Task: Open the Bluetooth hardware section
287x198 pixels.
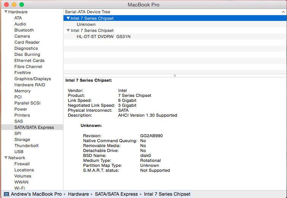Action: click(x=24, y=30)
